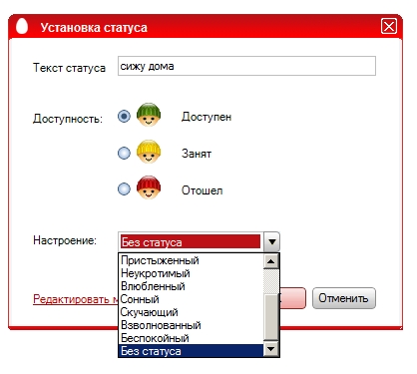Close the Установка статуса dialog
The image size is (417, 374).
[389, 26]
